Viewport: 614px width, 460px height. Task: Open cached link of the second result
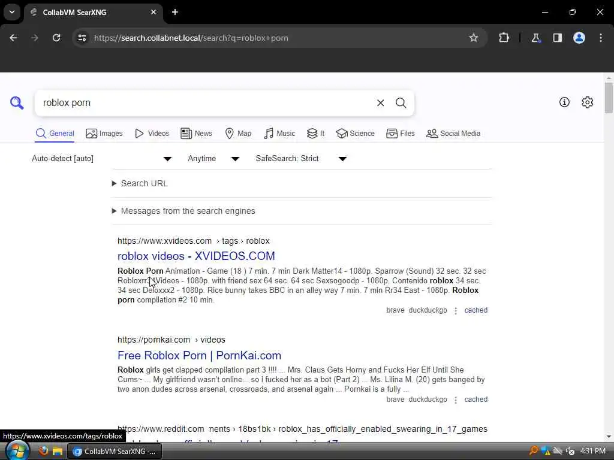coord(475,400)
